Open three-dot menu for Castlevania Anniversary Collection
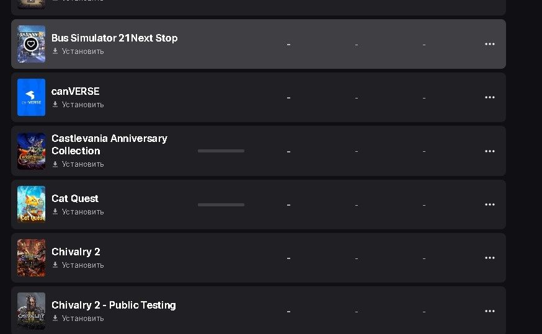The height and width of the screenshot is (334, 542). 489,151
